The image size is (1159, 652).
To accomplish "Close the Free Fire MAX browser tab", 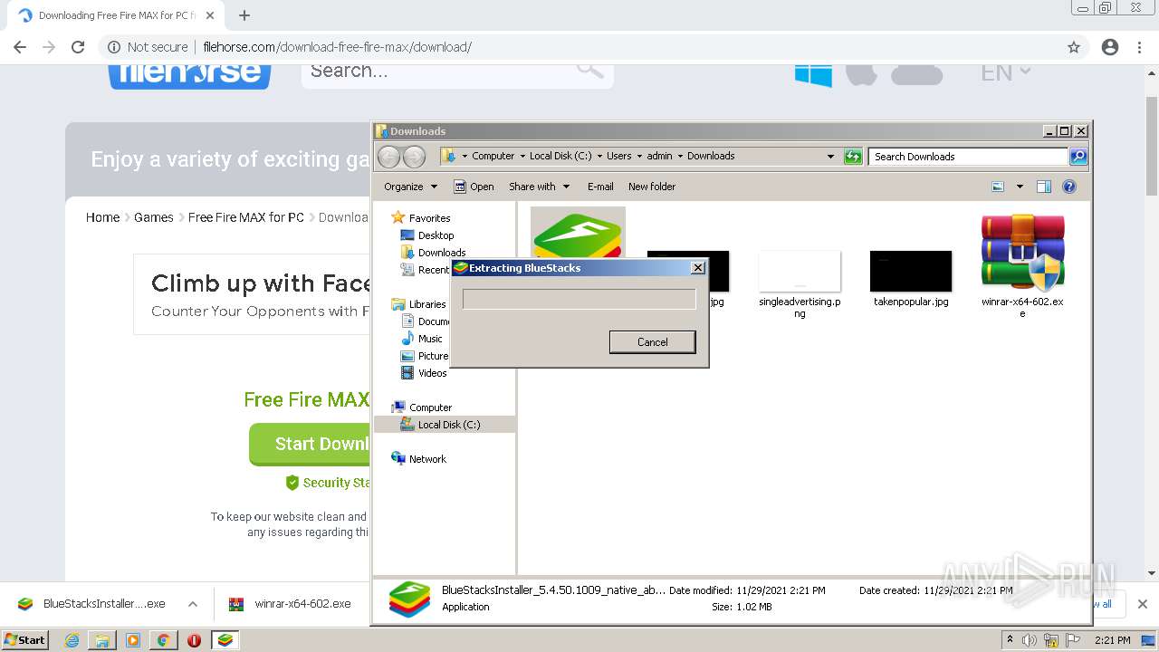I will coord(210,15).
